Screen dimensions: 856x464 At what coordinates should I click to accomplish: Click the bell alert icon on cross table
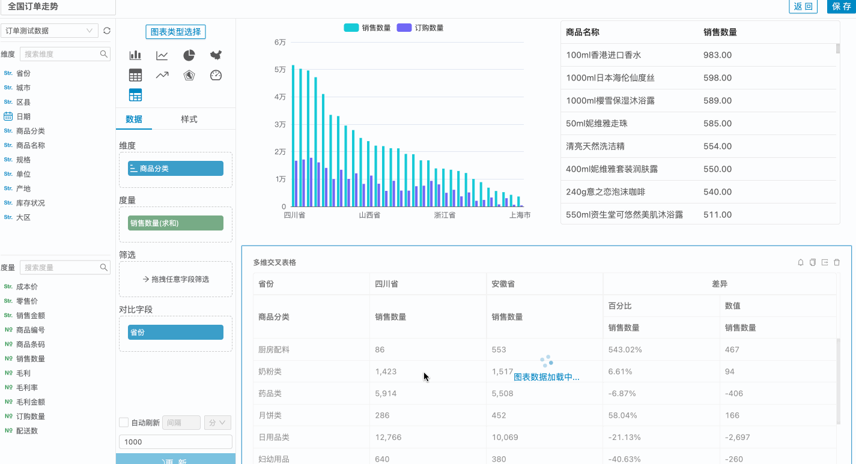click(800, 262)
